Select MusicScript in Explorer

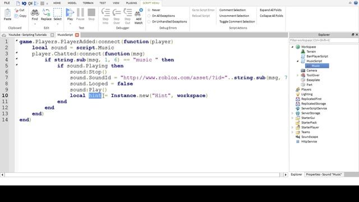314,61
